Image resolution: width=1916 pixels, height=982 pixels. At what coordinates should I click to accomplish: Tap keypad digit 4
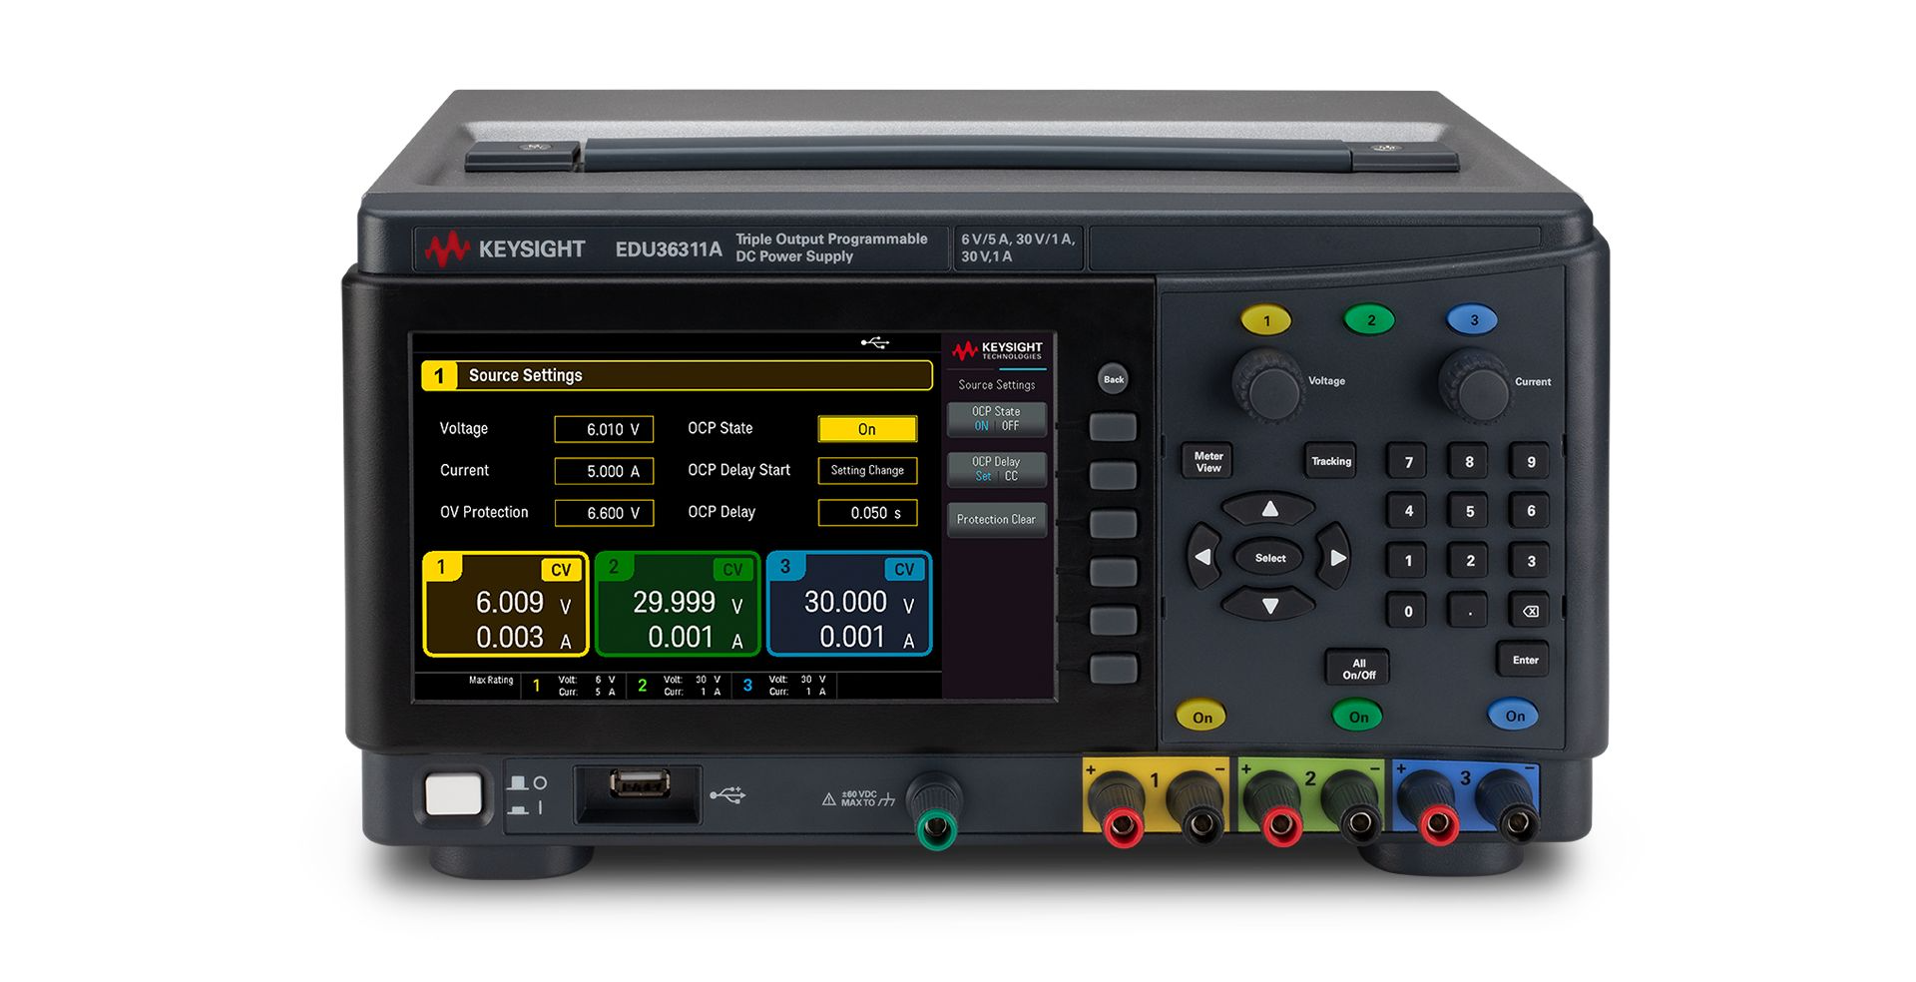click(x=1408, y=511)
